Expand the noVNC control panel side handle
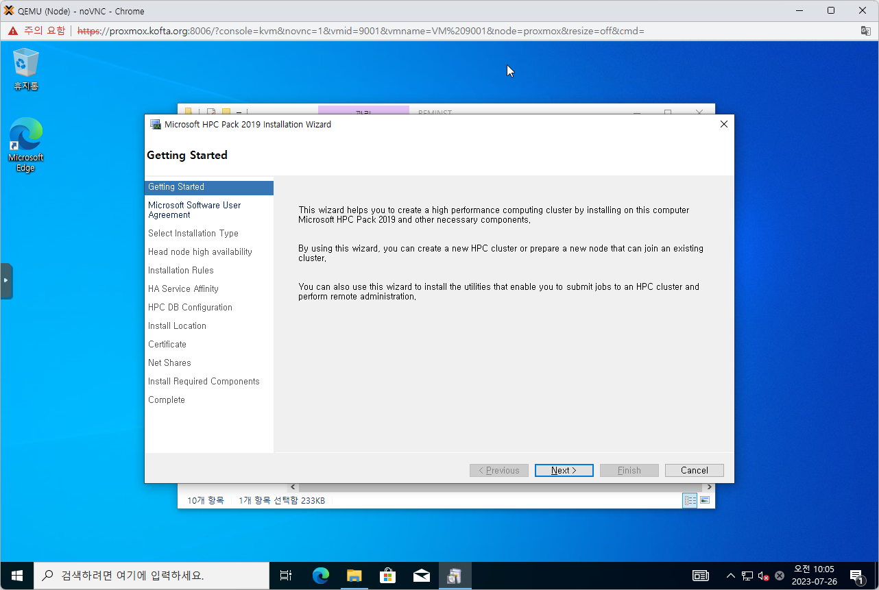The height and width of the screenshot is (590, 879). tap(6, 281)
